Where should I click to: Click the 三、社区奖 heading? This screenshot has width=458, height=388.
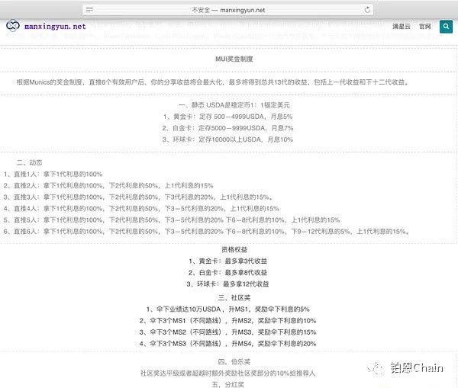click(234, 297)
